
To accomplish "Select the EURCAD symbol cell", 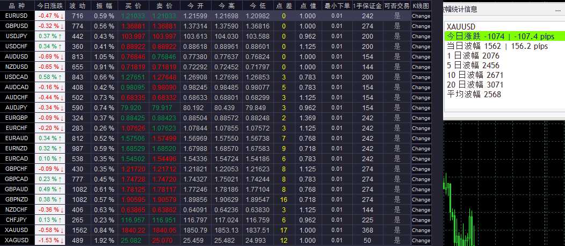I will pos(17,158).
